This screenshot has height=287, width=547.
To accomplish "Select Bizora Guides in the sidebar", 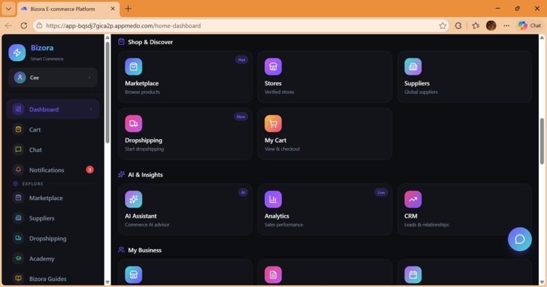I will 53,279.
